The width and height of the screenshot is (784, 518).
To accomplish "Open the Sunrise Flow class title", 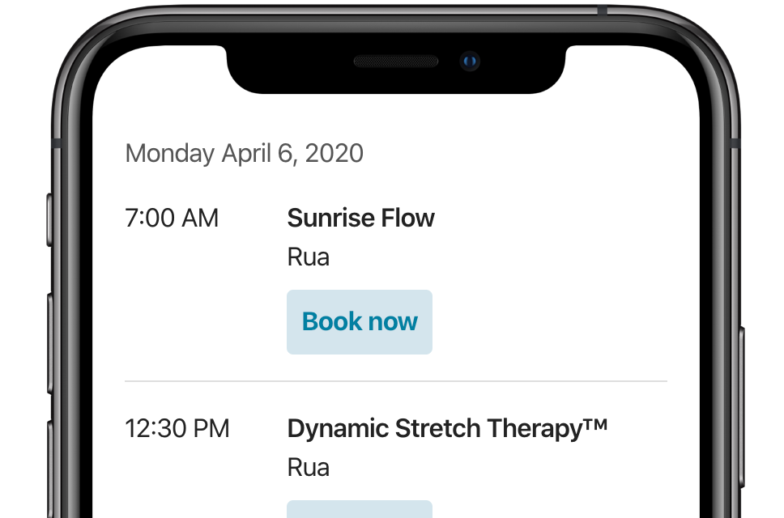I will coord(360,219).
